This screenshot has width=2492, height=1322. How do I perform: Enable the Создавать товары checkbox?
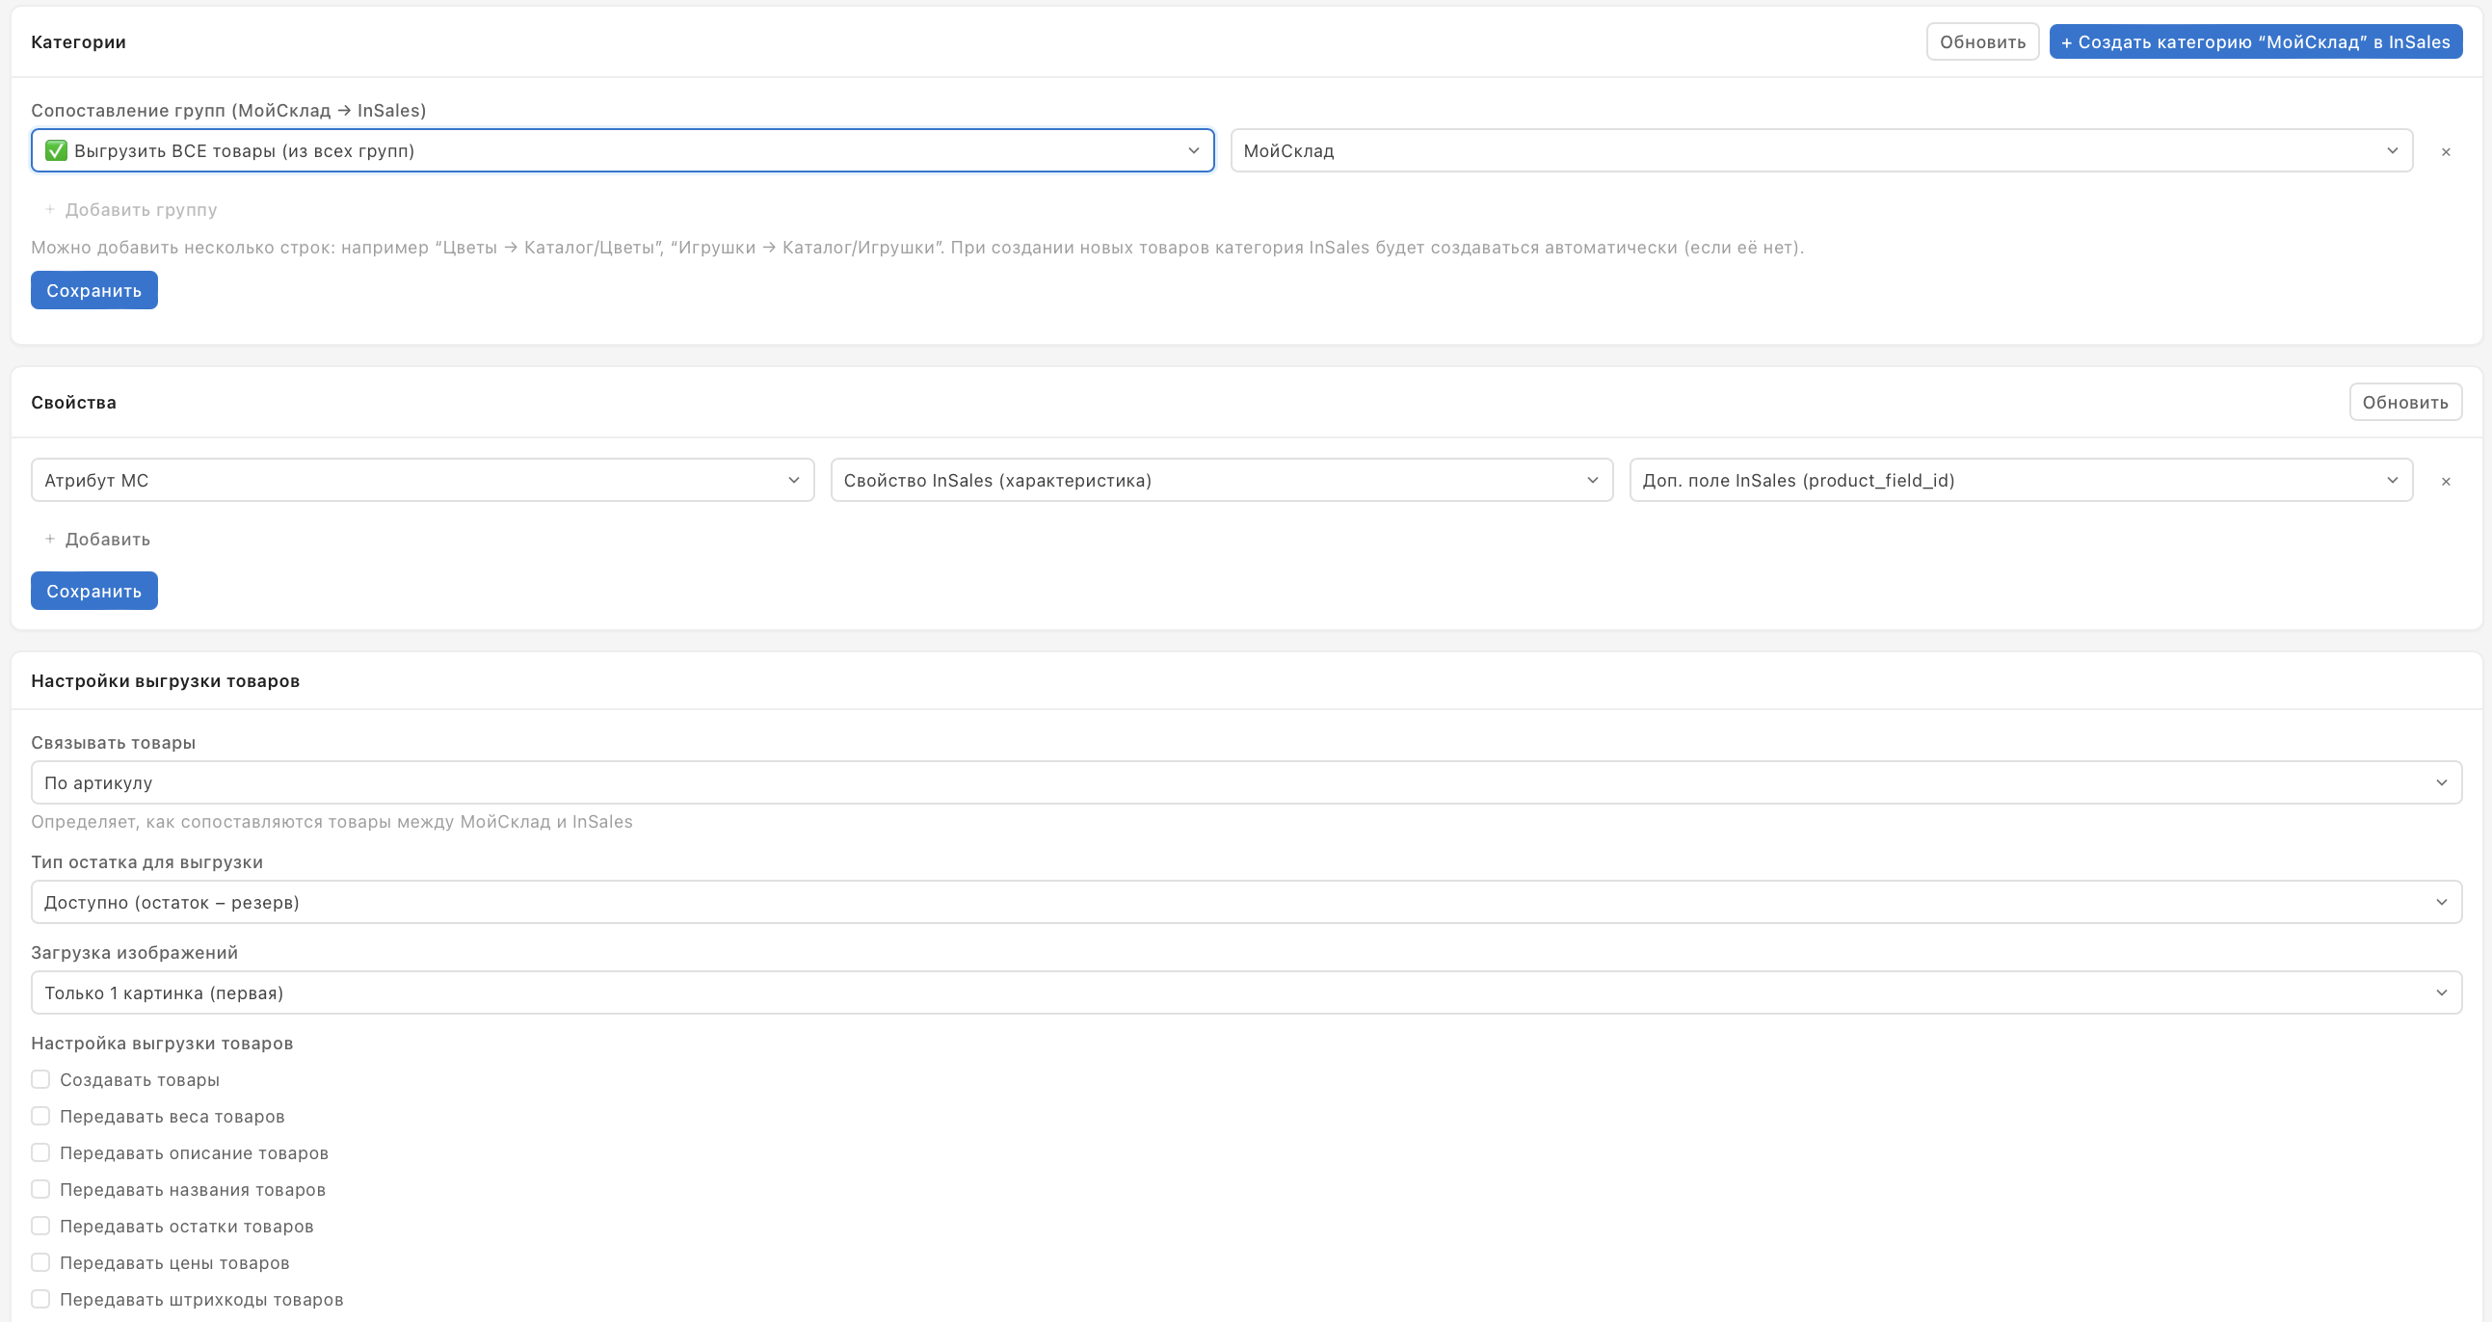tap(40, 1079)
